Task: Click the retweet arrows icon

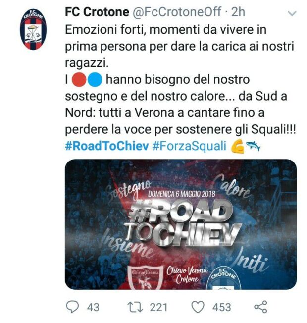Action: (x=135, y=307)
